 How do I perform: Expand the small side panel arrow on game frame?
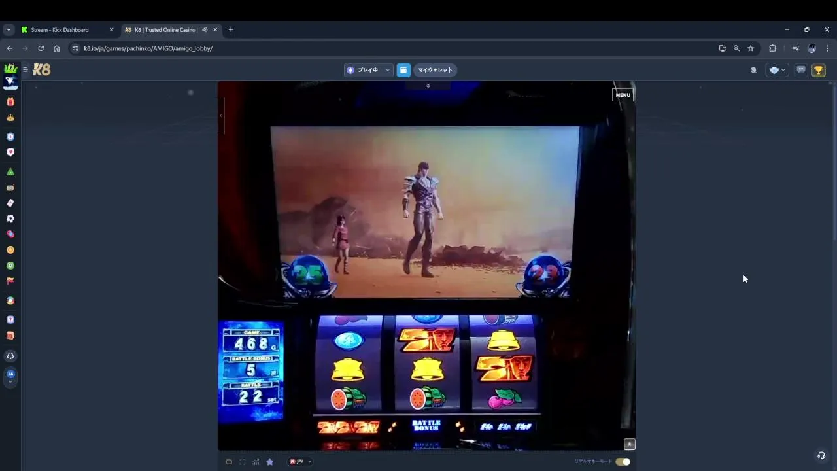click(221, 116)
